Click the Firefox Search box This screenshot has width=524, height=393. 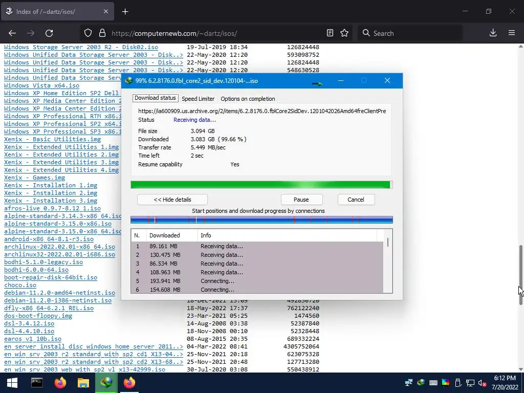pos(410,33)
